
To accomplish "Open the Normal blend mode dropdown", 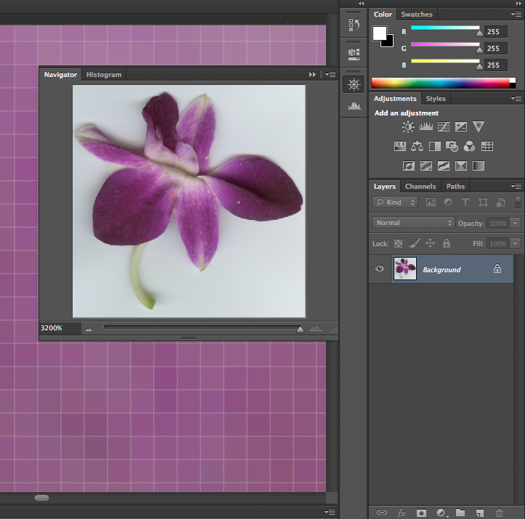I will point(413,223).
